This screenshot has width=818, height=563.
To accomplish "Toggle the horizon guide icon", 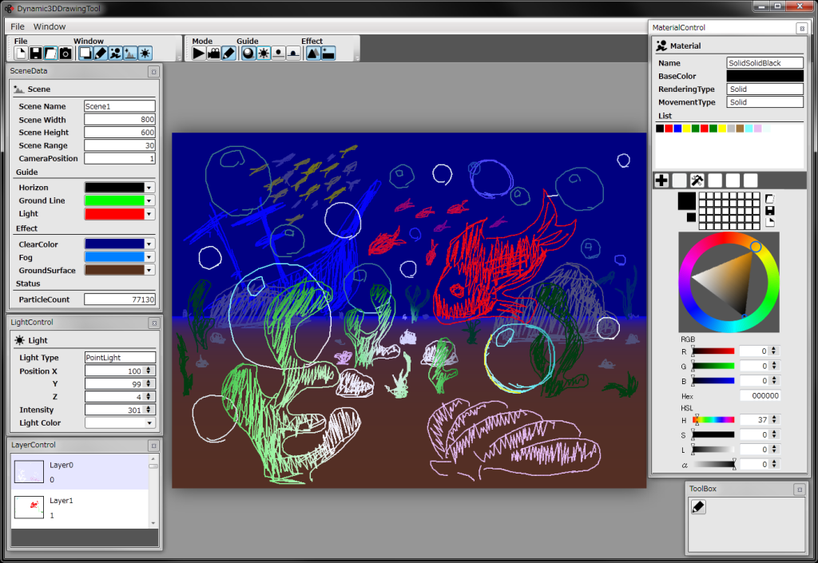I will (293, 54).
